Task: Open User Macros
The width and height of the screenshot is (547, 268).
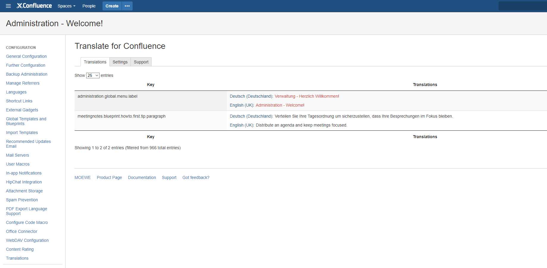Action: click(x=18, y=164)
